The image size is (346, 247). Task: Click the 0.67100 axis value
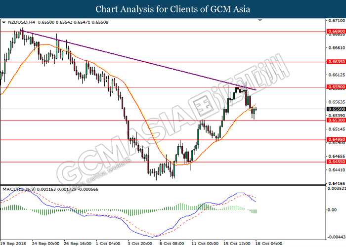tap(337, 21)
